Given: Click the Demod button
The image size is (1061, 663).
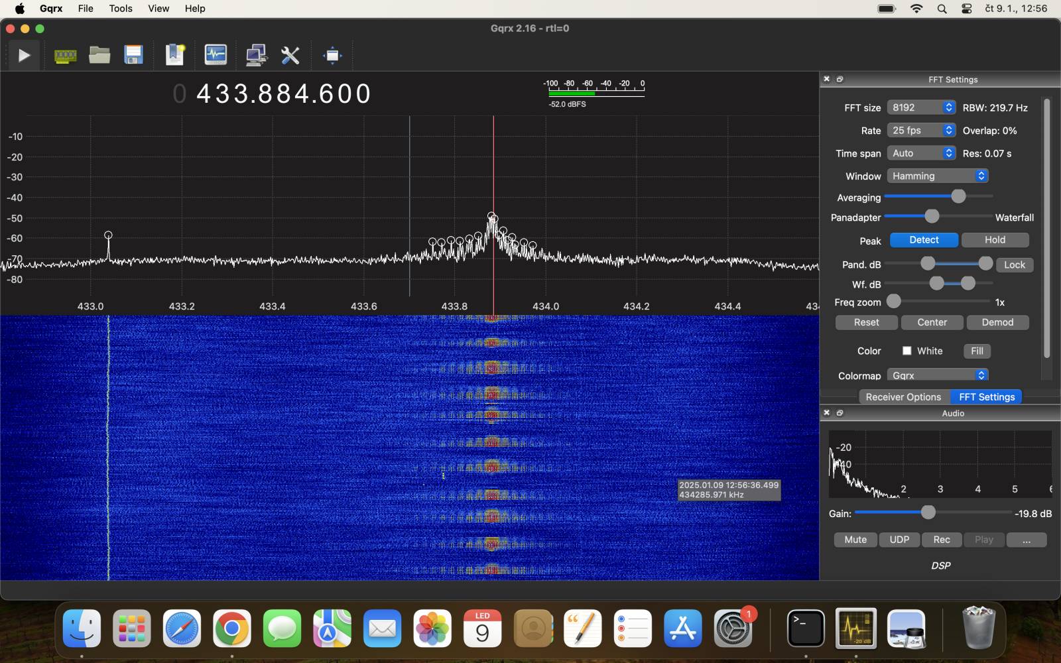Looking at the screenshot, I should pyautogui.click(x=997, y=322).
